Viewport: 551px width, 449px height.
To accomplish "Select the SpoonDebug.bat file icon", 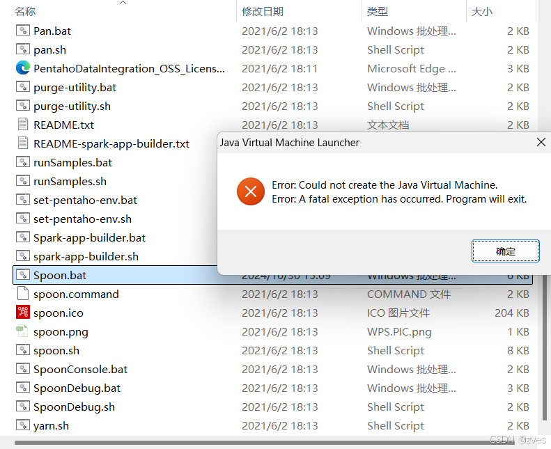I will click(23, 388).
